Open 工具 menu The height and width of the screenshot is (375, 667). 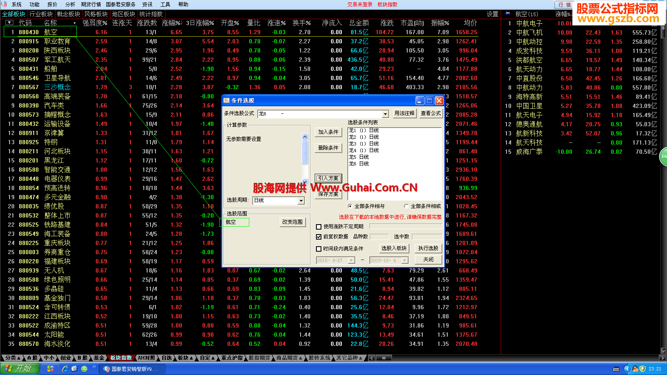tap(165, 5)
